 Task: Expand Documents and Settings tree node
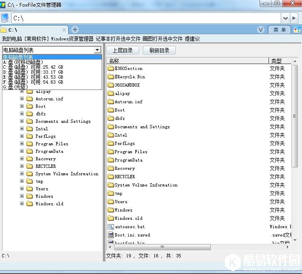point(22,121)
